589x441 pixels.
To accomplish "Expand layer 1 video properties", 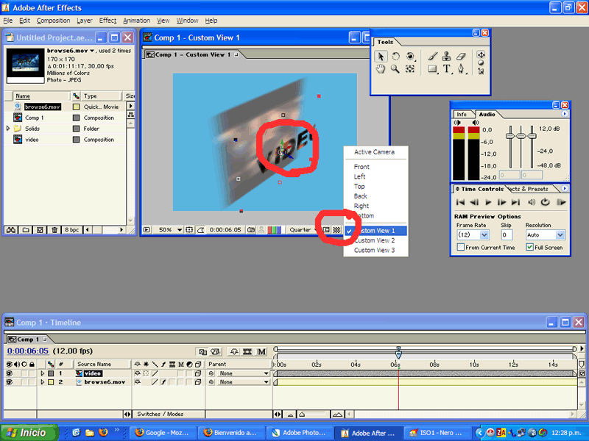I will 42,373.
